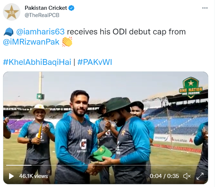This screenshot has width=216, height=187.
Task: Open the @iamharis63 mention
Action: [40, 32]
